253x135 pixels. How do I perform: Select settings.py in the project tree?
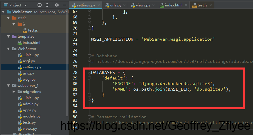point(32,67)
